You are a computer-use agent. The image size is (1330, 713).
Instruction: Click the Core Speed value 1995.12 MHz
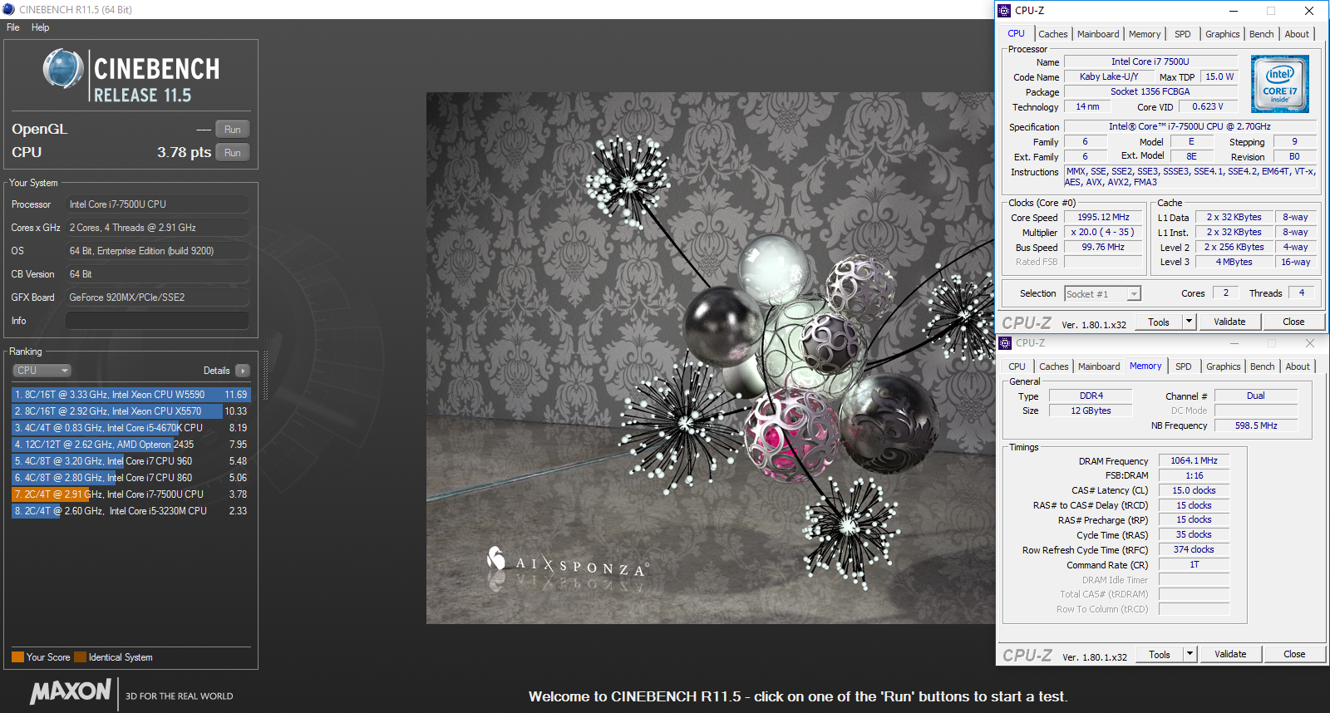tap(1103, 218)
